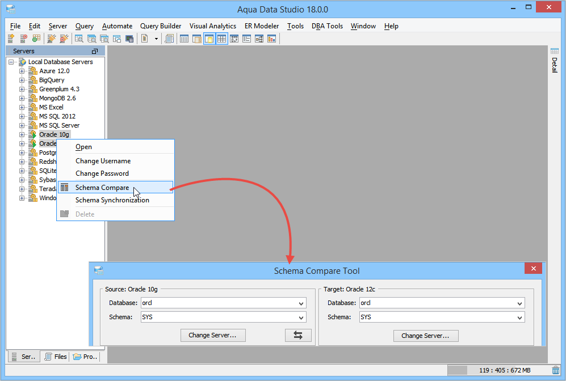This screenshot has height=381, width=566.
Task: Collapse the Local Database Servers root node
Action: coord(11,62)
